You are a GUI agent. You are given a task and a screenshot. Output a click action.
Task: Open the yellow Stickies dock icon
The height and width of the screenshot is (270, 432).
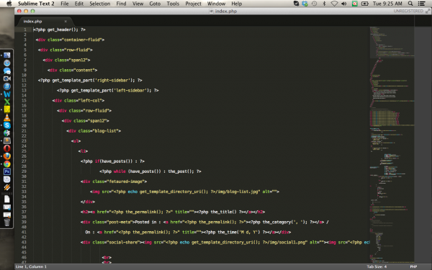click(x=7, y=109)
